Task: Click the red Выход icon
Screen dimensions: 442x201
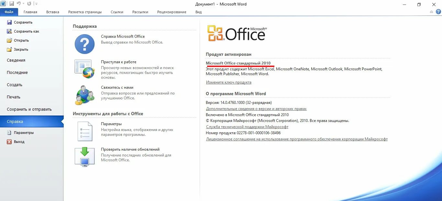Action: point(9,142)
